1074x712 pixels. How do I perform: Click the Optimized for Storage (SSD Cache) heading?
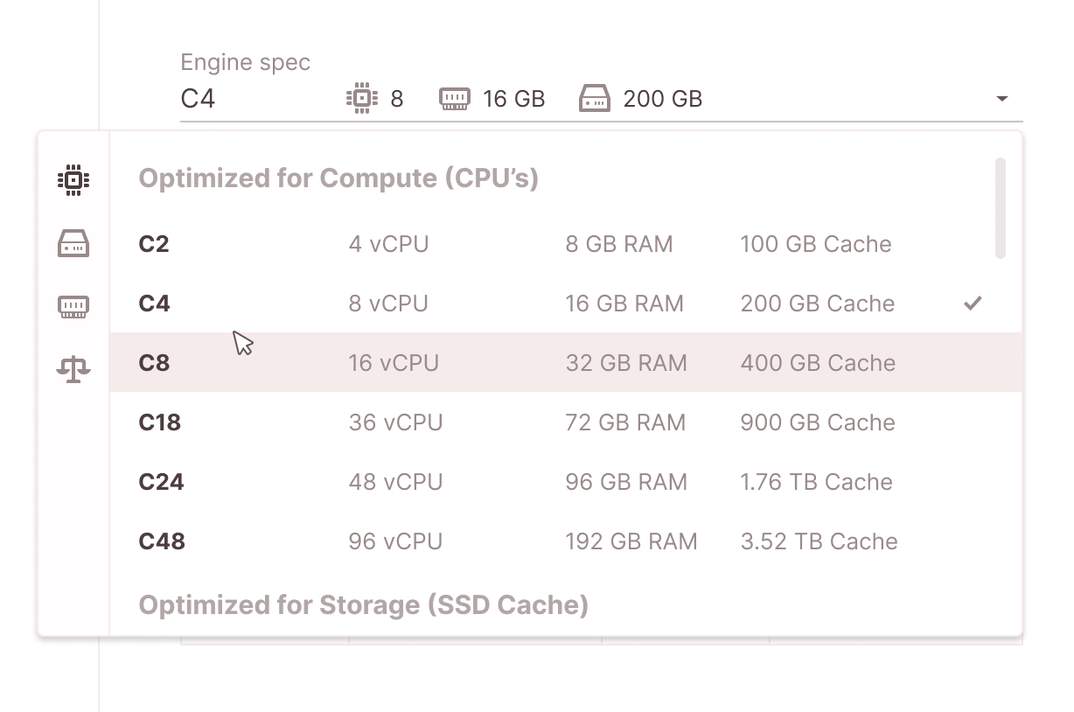[364, 604]
